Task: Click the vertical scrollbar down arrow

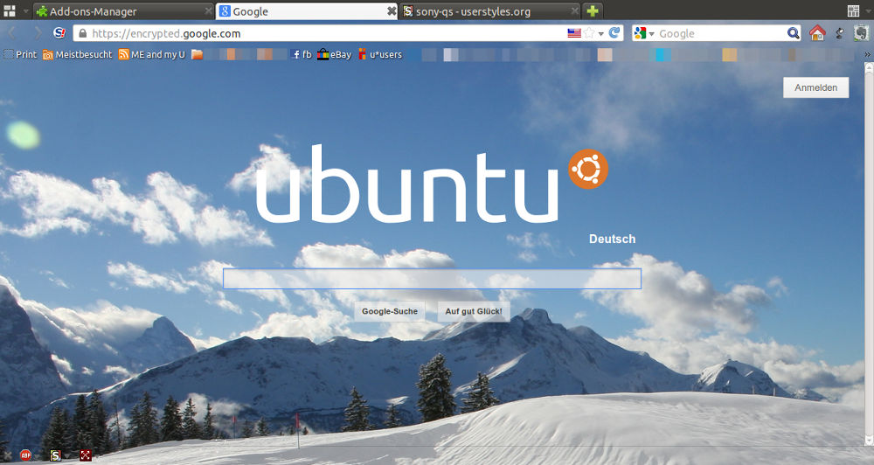Action: (869, 441)
